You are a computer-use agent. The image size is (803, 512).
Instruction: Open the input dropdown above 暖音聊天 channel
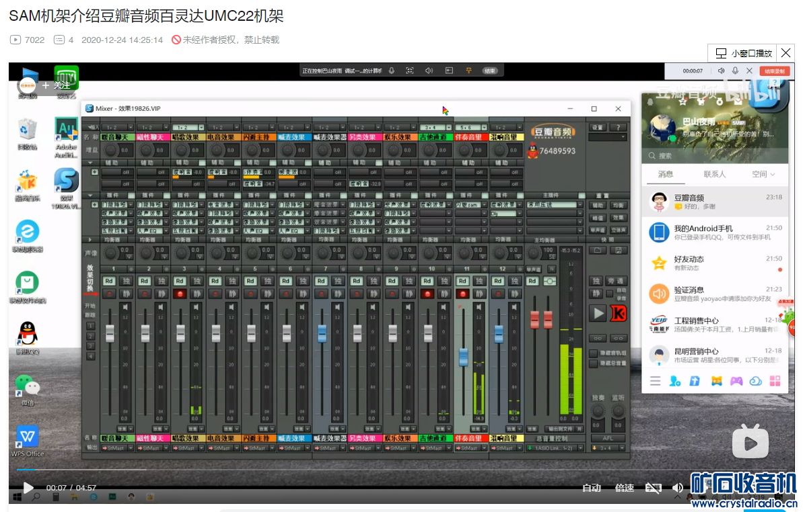(117, 127)
